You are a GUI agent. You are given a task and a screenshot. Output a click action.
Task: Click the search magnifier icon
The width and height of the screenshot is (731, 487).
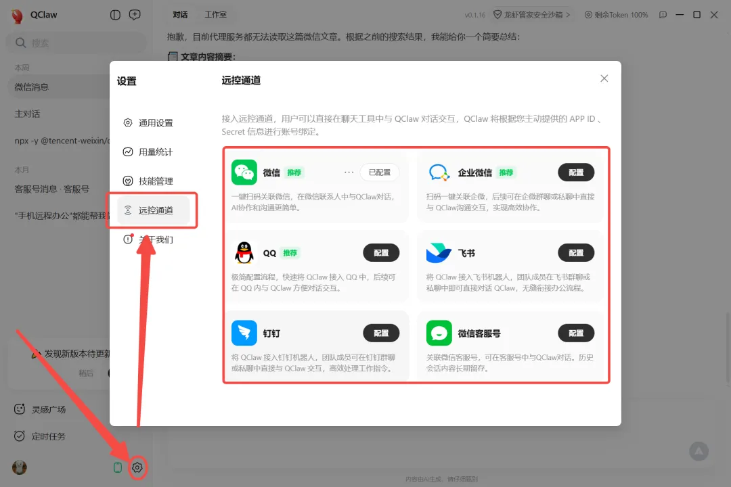(x=20, y=43)
